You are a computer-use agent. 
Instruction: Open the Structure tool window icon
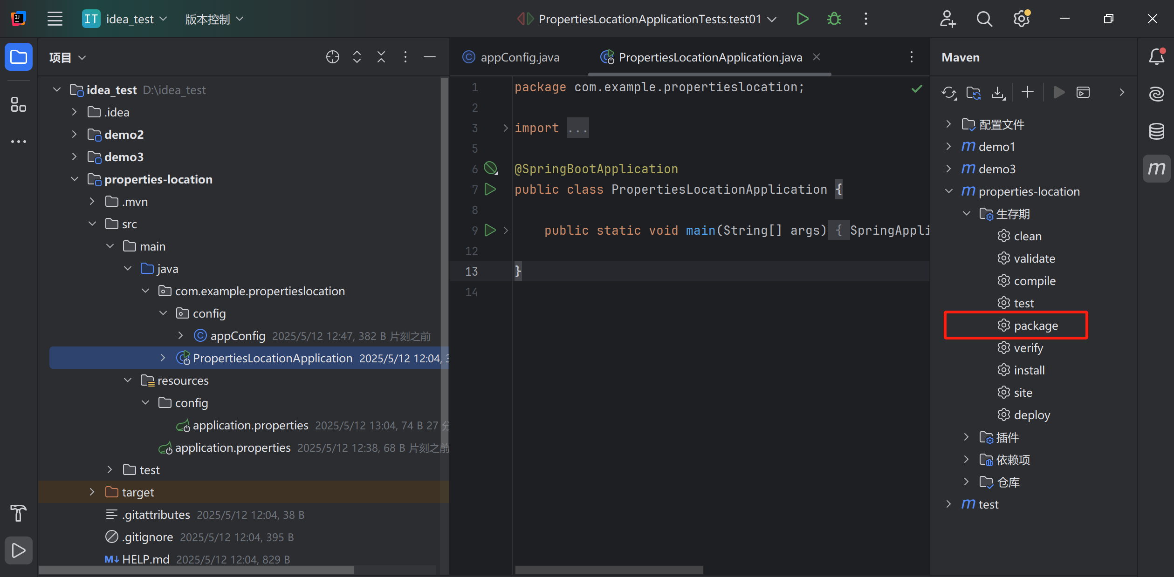click(x=18, y=104)
